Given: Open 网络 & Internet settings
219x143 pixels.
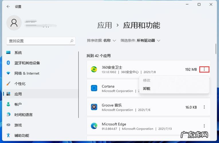Looking at the screenshot, I should coord(27,73).
